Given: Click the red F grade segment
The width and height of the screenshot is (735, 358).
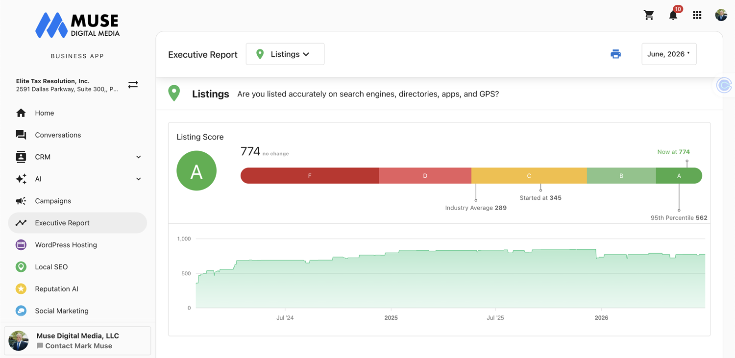Looking at the screenshot, I should click(x=310, y=176).
